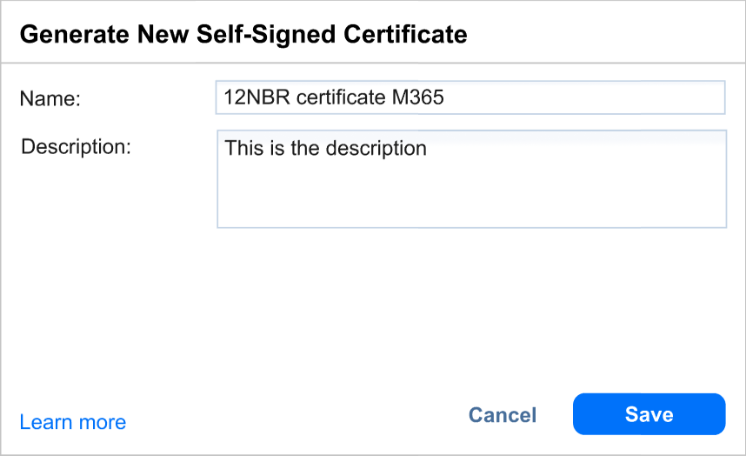This screenshot has height=456, width=746.
Task: Click the dialog title "Generate New Self-Signed Certificate"
Action: coord(243,35)
